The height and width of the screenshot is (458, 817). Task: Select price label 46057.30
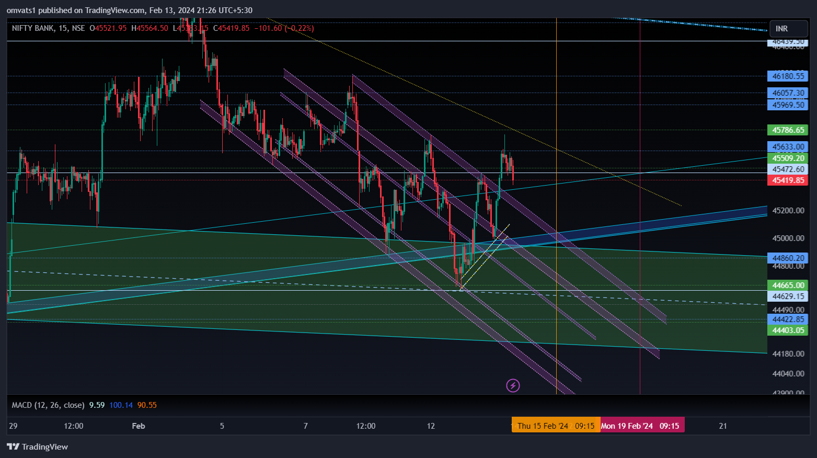coord(788,93)
